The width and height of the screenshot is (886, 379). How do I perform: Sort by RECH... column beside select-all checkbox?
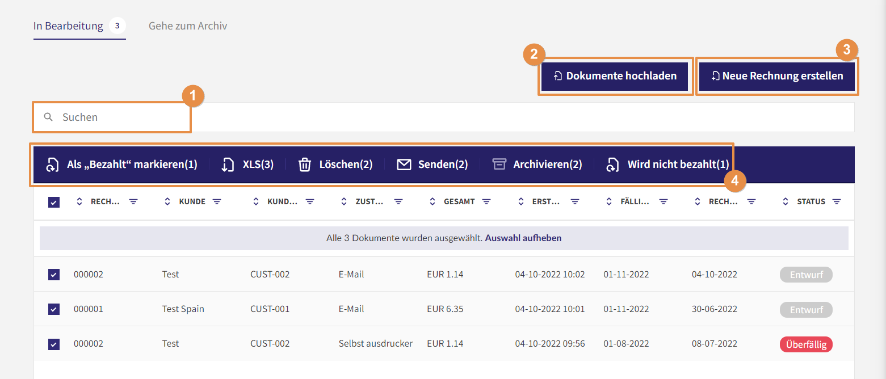point(79,201)
